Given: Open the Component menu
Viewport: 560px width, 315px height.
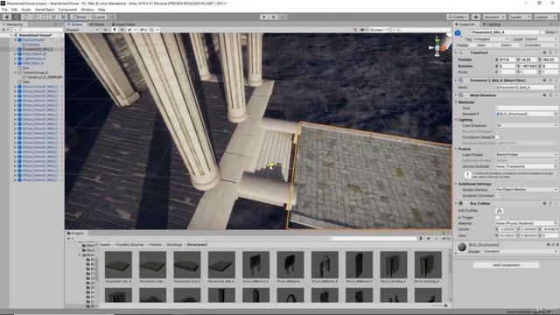Looking at the screenshot, I should tap(67, 10).
